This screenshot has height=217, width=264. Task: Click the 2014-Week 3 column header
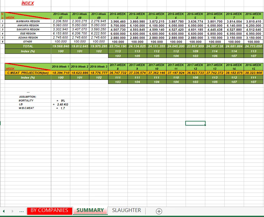[x=99, y=67]
